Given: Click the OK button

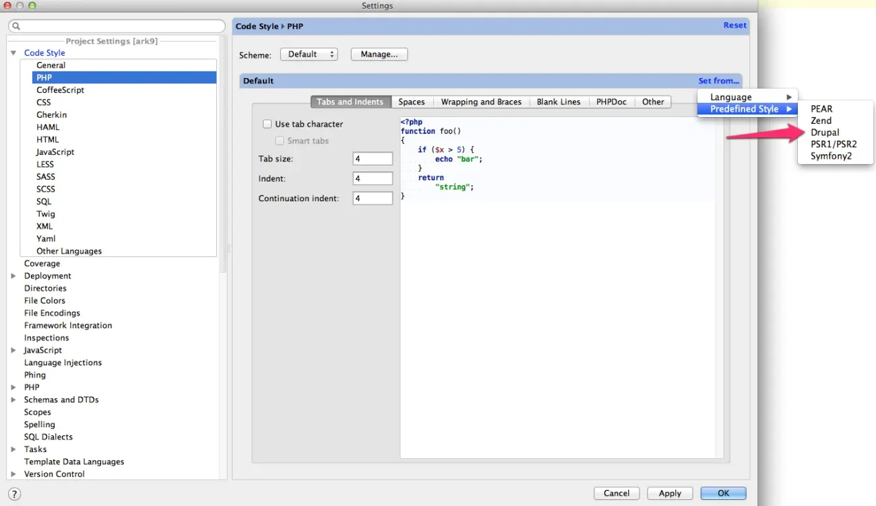Looking at the screenshot, I should click(723, 493).
